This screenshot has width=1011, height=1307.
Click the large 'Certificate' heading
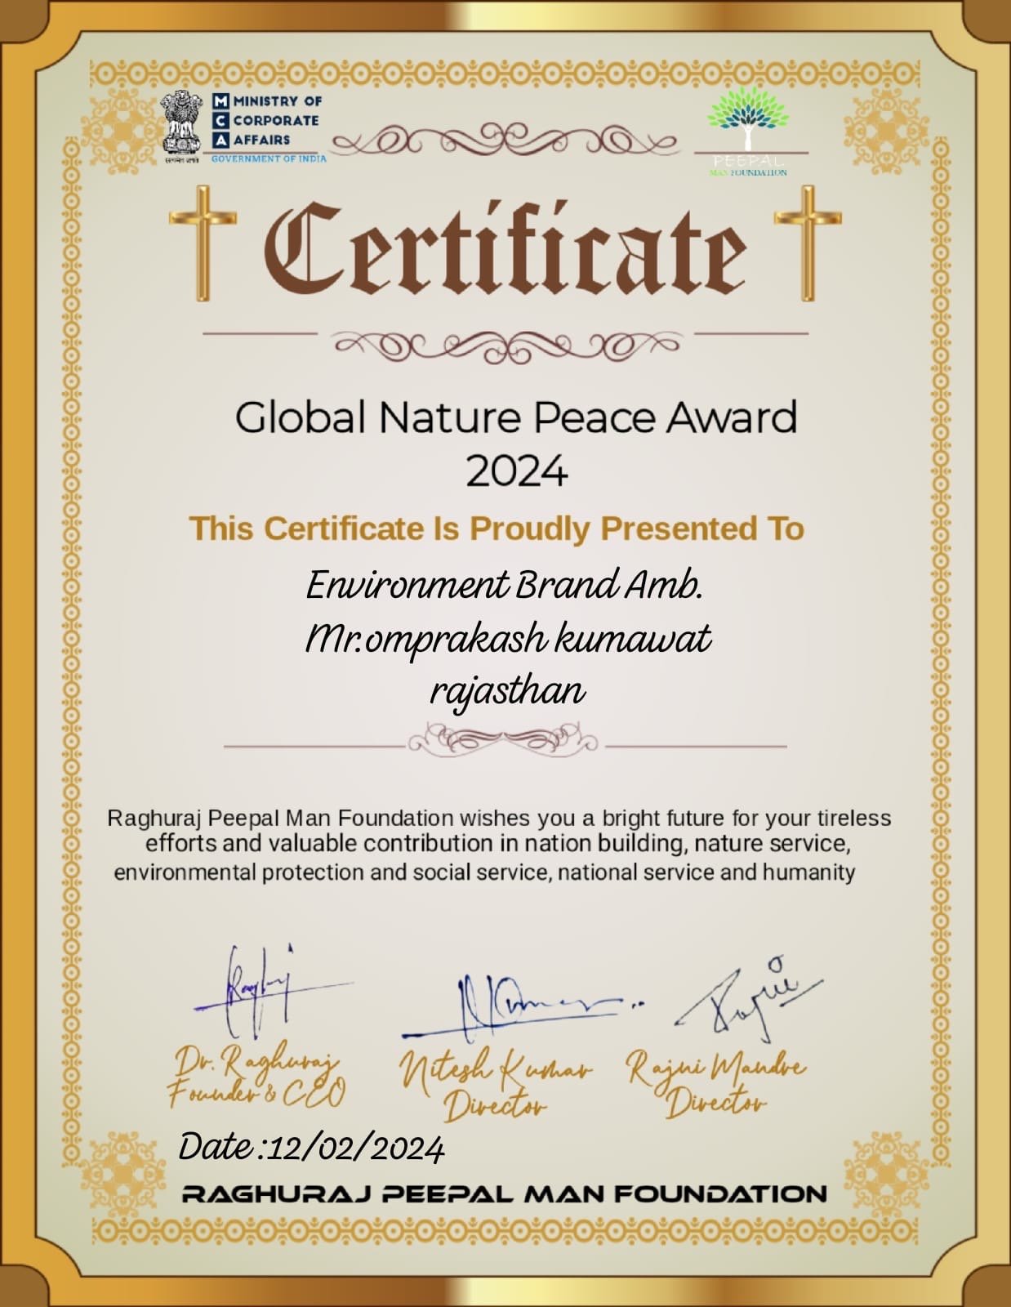[505, 248]
